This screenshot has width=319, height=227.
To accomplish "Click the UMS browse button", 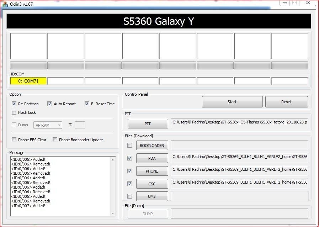I will coord(152,196).
